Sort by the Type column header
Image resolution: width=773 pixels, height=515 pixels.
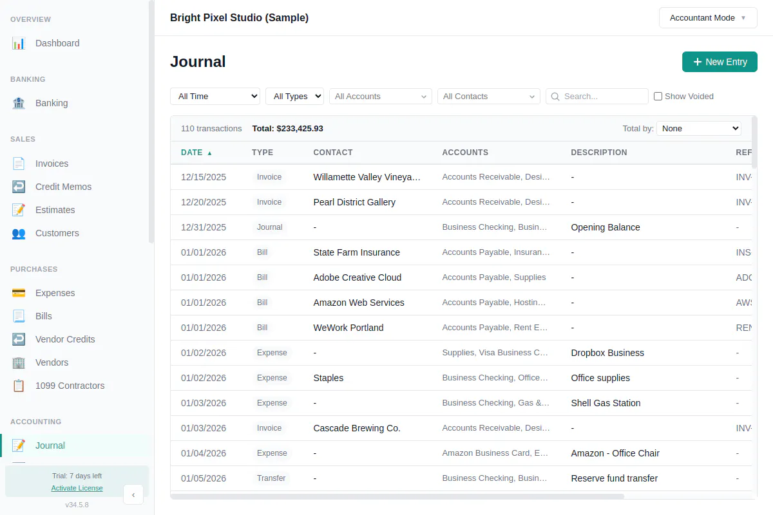point(262,153)
